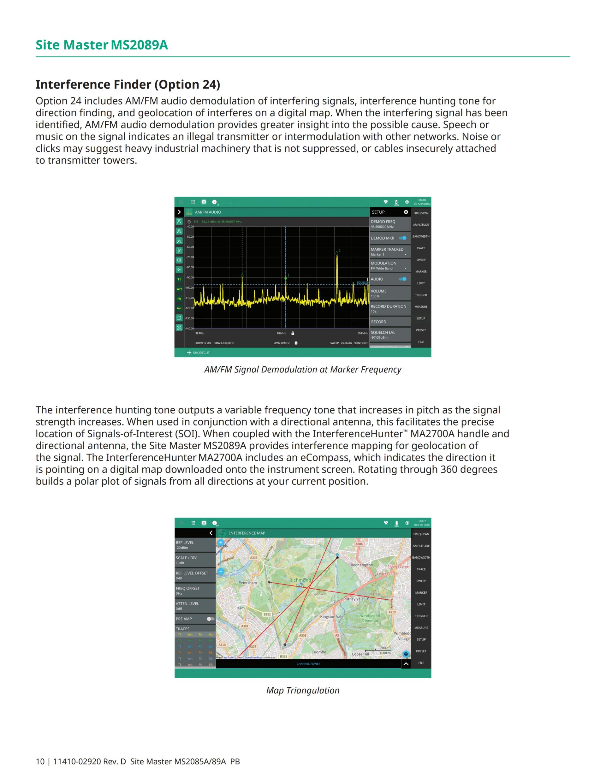Click the GPS icon in AM/FM Audio left toolbar
The image size is (606, 784).
179,328
